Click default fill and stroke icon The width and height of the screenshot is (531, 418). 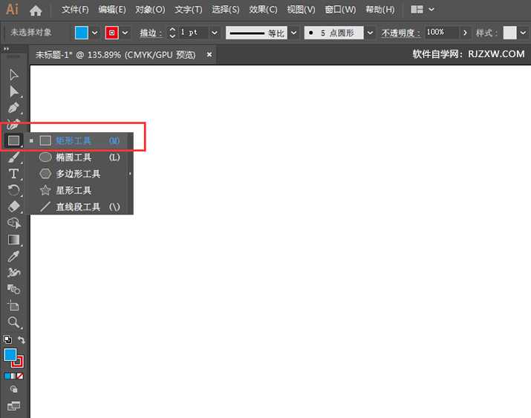point(7,339)
